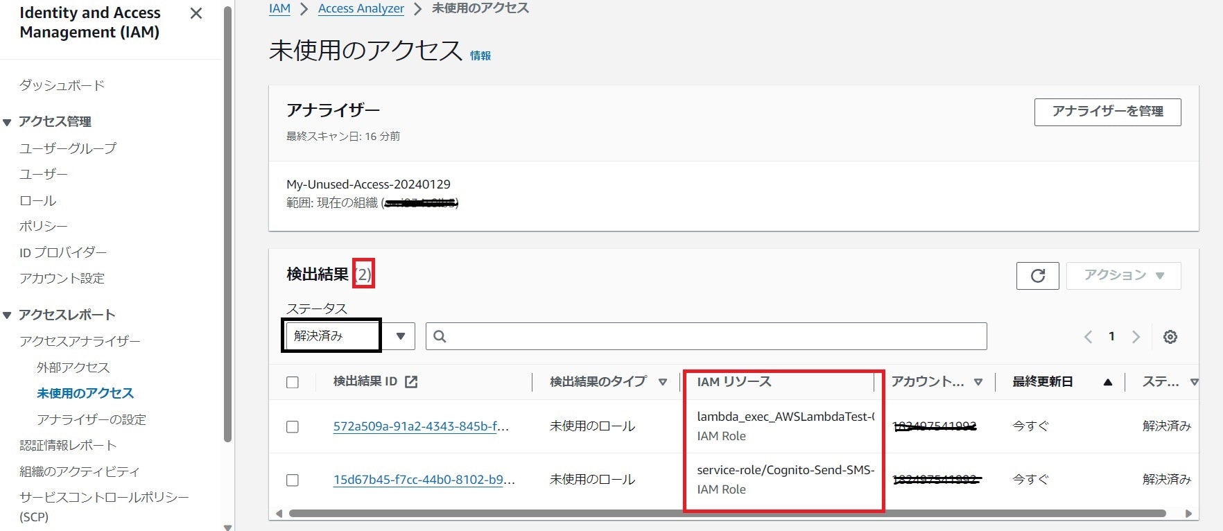
Task: Open ユーザー in the sidebar
Action: point(44,174)
